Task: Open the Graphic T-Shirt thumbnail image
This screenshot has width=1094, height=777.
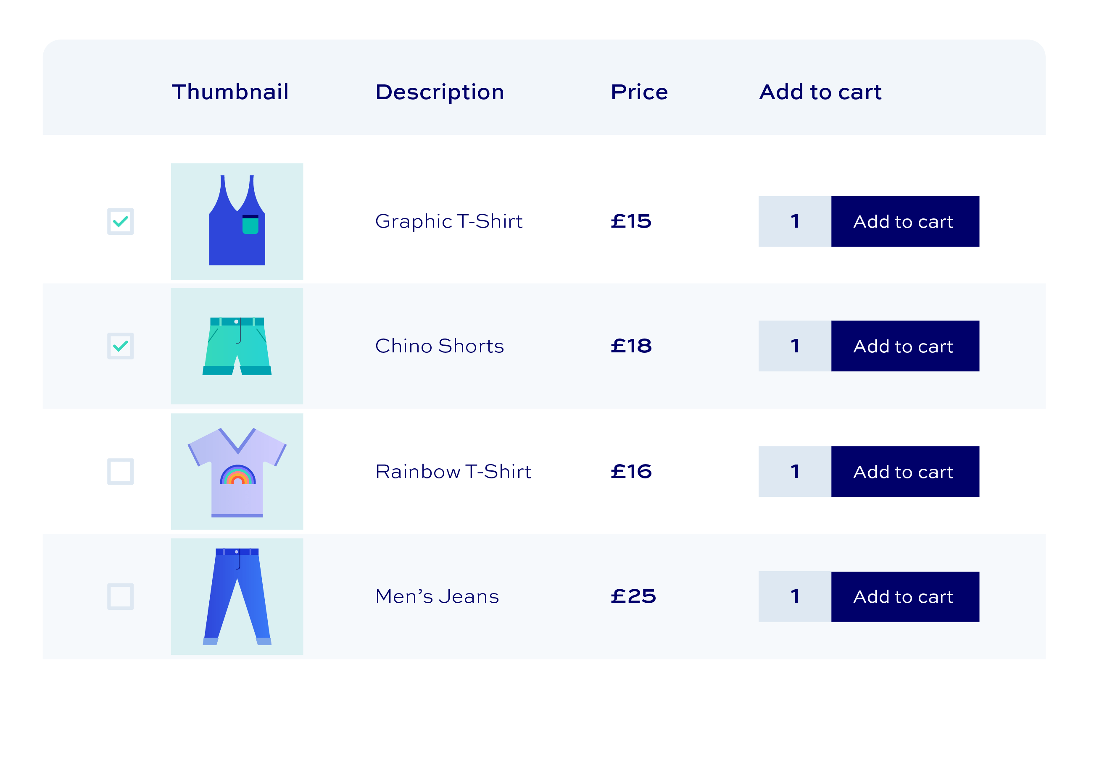Action: pos(237,221)
